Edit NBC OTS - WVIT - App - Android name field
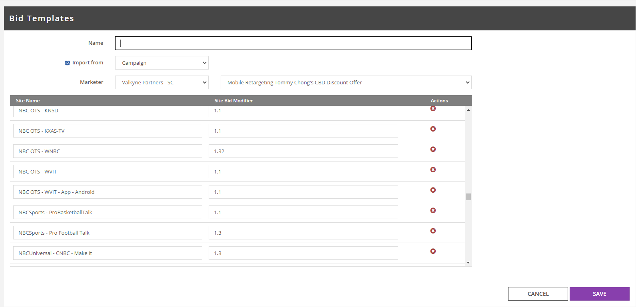 pos(108,192)
